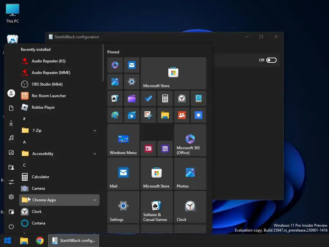
Task: Click the C letter header
Action: (x=24, y=165)
